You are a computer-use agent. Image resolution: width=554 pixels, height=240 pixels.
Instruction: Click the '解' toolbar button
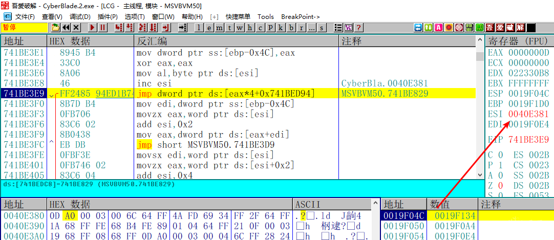click(521, 28)
